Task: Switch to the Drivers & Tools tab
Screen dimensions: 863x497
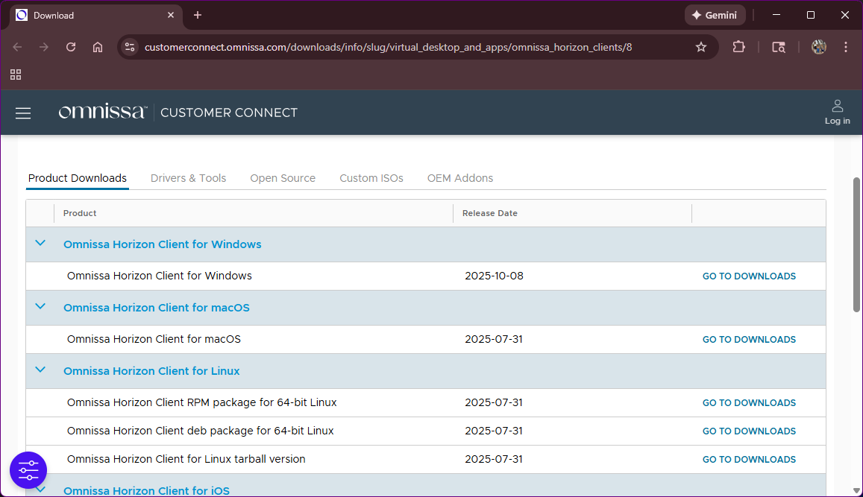Action: 188,178
